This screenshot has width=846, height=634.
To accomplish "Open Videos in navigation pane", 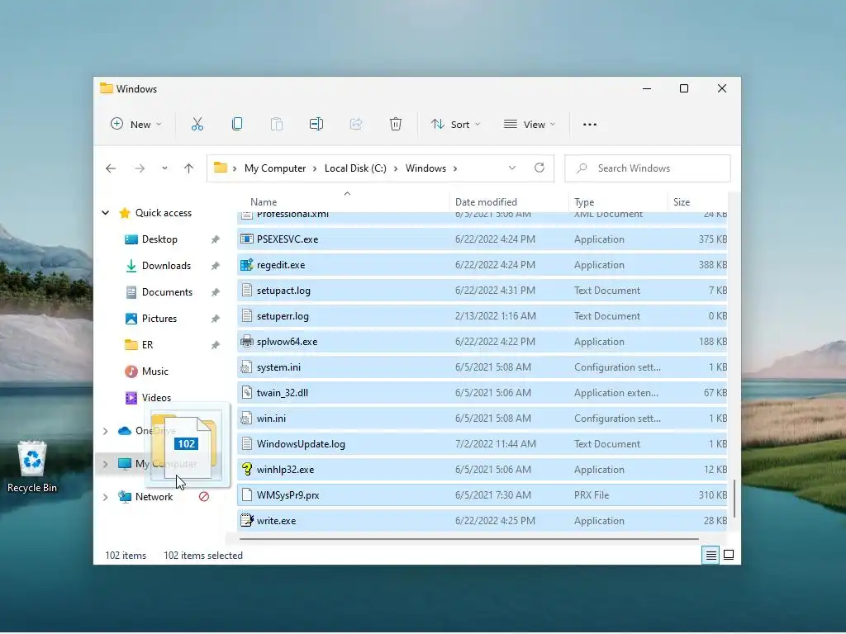I will [156, 398].
